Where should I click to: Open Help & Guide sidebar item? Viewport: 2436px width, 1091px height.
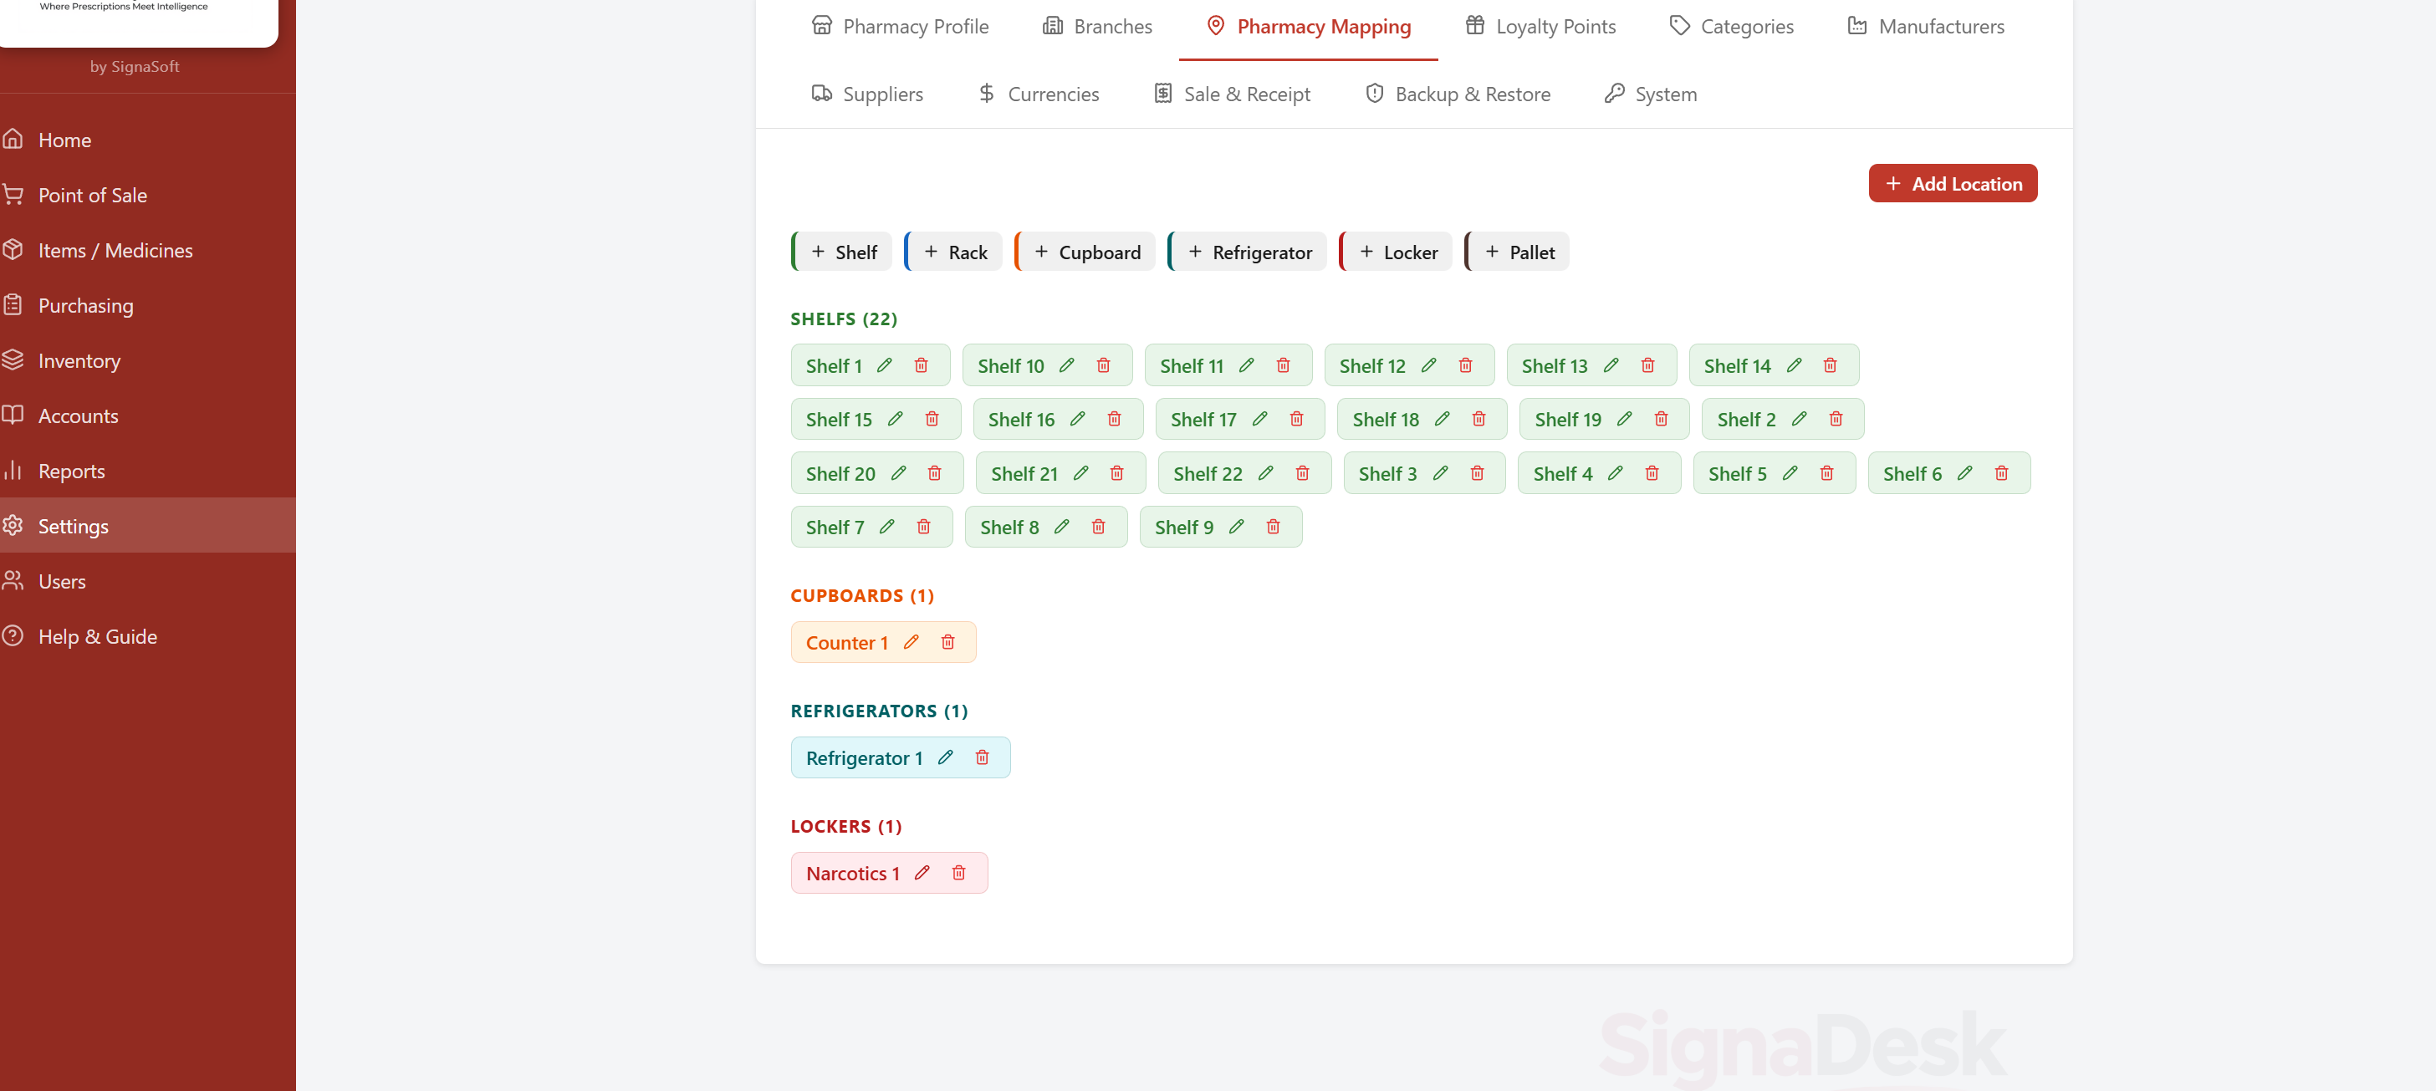click(x=97, y=637)
